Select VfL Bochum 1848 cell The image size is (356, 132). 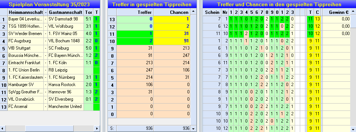66,41
